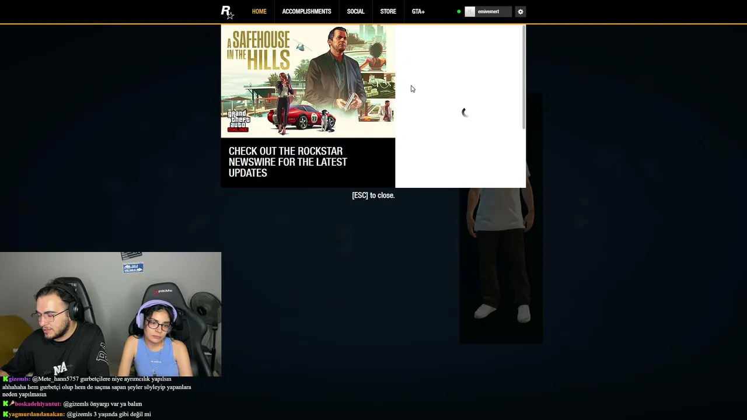Click the overlay's vertical scrollbar

click(524, 77)
